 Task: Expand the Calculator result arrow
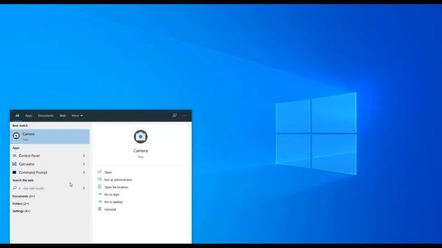coord(84,164)
